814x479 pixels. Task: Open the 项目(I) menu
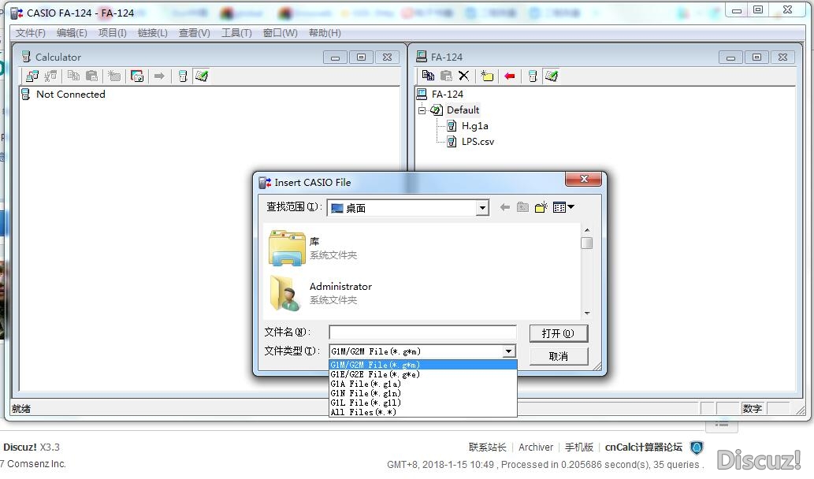tap(112, 32)
